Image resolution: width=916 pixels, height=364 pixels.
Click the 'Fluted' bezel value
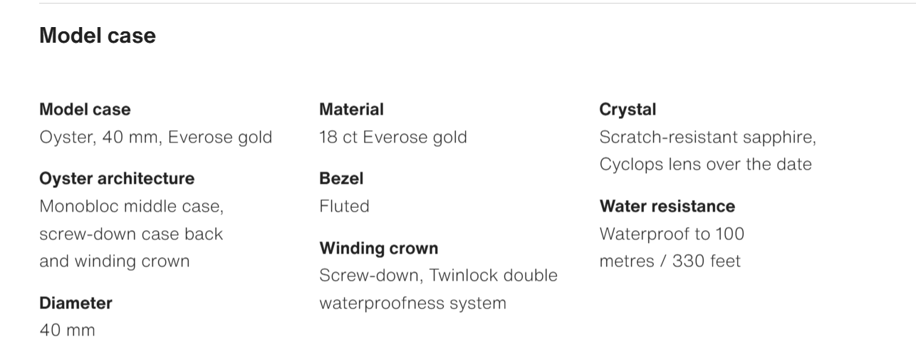click(x=345, y=207)
